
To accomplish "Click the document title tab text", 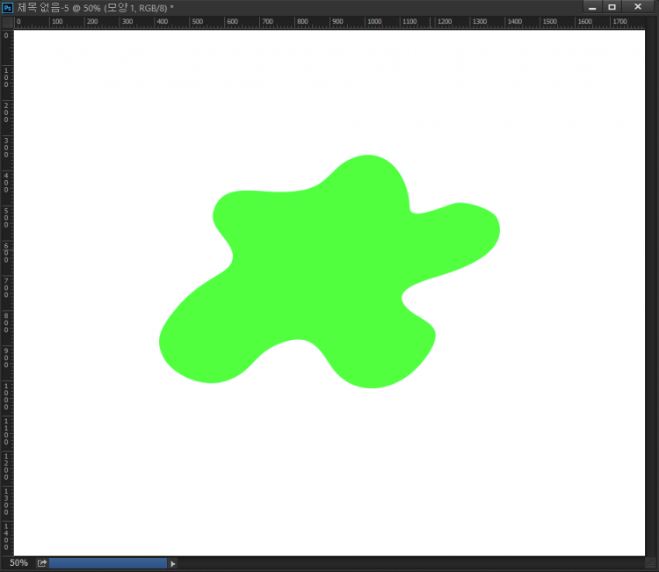I will point(96,8).
